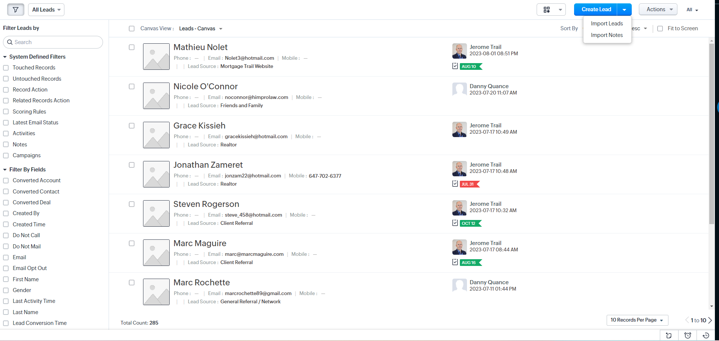Open the 10 Records Per Page dropdown

tap(637, 320)
